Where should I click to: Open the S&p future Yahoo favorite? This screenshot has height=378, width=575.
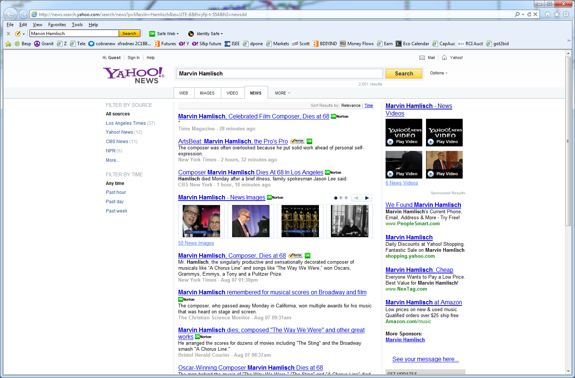click(207, 44)
